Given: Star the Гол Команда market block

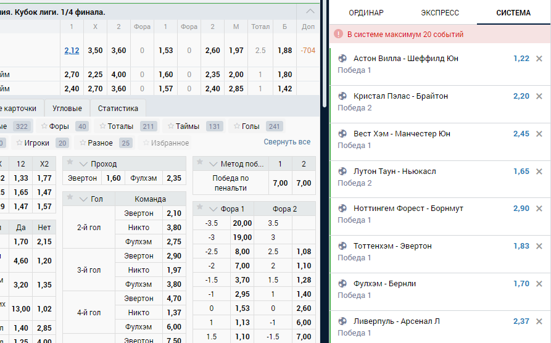Looking at the screenshot, I should [70, 197].
